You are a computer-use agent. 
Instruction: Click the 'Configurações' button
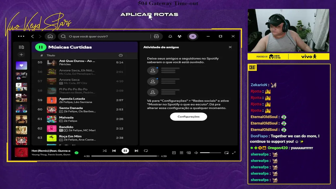click(x=188, y=117)
